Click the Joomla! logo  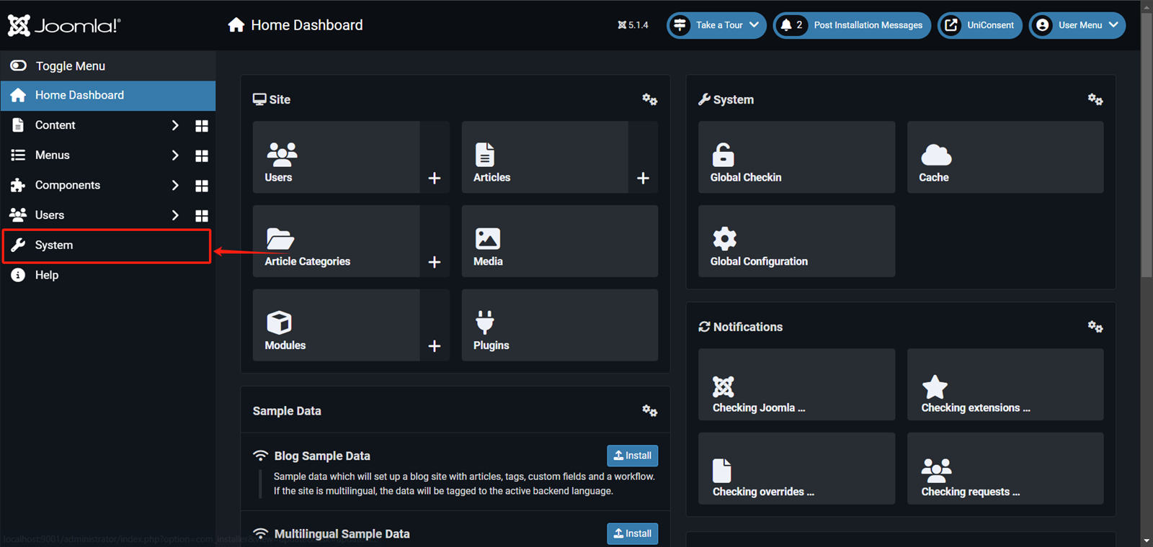click(x=64, y=25)
